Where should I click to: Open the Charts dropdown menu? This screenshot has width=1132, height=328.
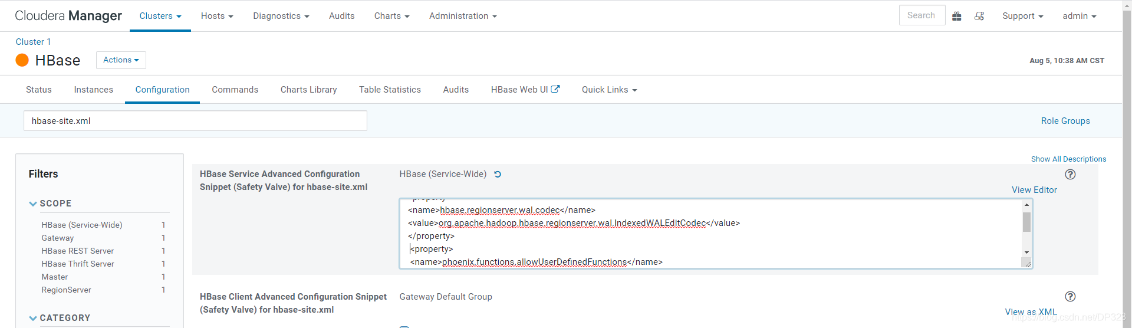[391, 16]
